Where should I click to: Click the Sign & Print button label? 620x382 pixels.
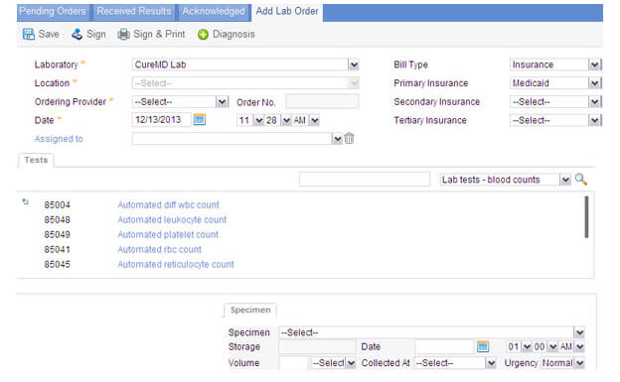click(159, 35)
